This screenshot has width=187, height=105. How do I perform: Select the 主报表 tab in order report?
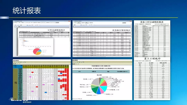[19, 27]
